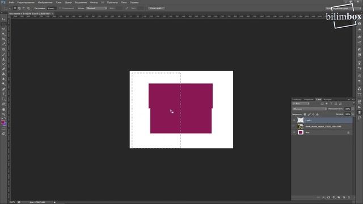This screenshot has width=363, height=204.
Task: Select the Blur tool
Action: click(3, 79)
